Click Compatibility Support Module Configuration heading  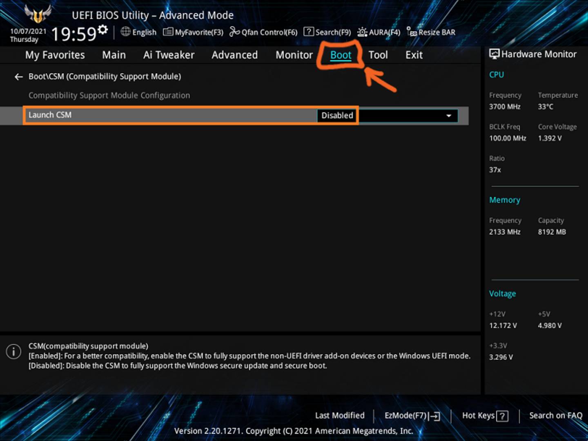(x=109, y=96)
